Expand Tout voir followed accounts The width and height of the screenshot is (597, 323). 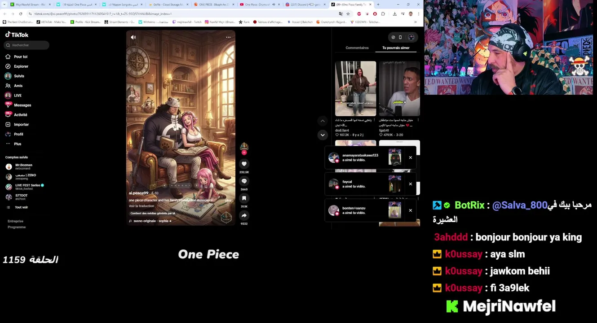(17, 207)
